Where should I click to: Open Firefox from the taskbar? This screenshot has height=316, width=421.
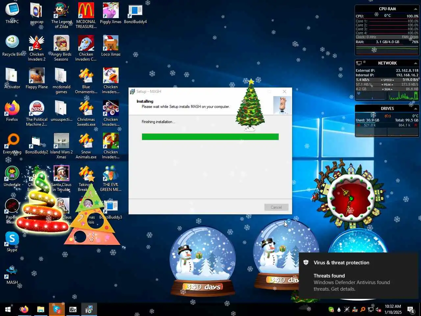(x=24, y=309)
